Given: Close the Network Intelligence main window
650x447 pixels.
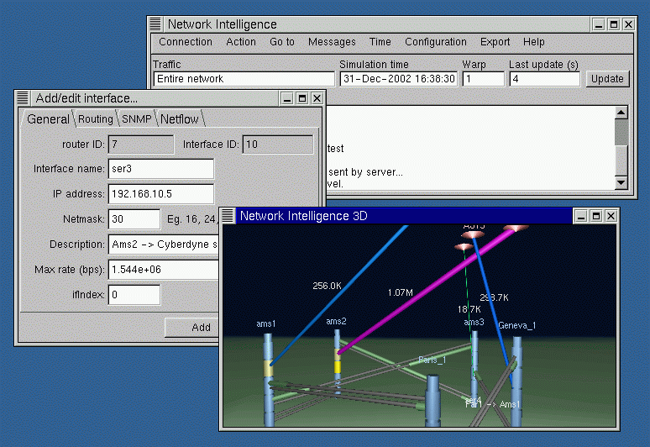Looking at the screenshot, I should point(628,24).
